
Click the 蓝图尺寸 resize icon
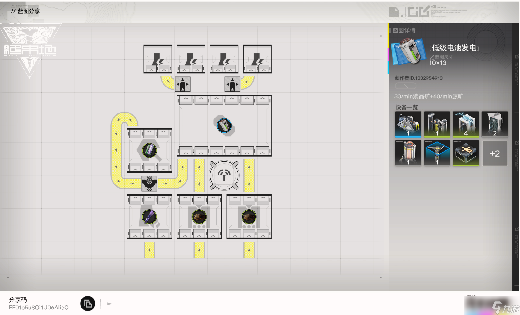(432, 57)
